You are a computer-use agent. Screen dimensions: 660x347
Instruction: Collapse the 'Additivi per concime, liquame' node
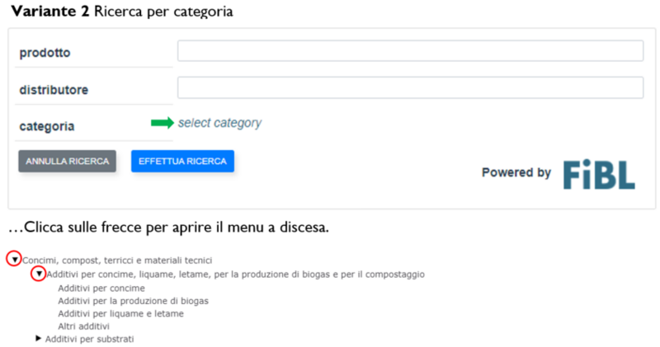39,274
